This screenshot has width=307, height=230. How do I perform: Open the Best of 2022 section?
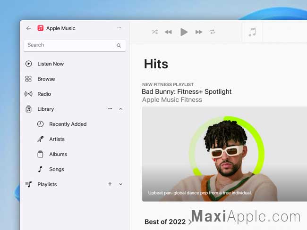[165, 222]
